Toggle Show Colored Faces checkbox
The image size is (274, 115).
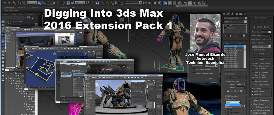pyautogui.click(x=253, y=66)
